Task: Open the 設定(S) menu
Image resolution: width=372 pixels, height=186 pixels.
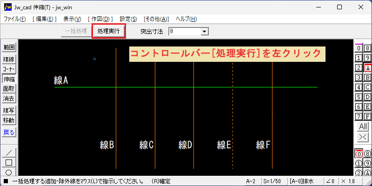Action: click(128, 19)
